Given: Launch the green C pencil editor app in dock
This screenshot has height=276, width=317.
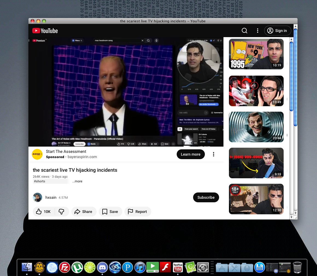Looking at the screenshot, I should pos(190,267).
